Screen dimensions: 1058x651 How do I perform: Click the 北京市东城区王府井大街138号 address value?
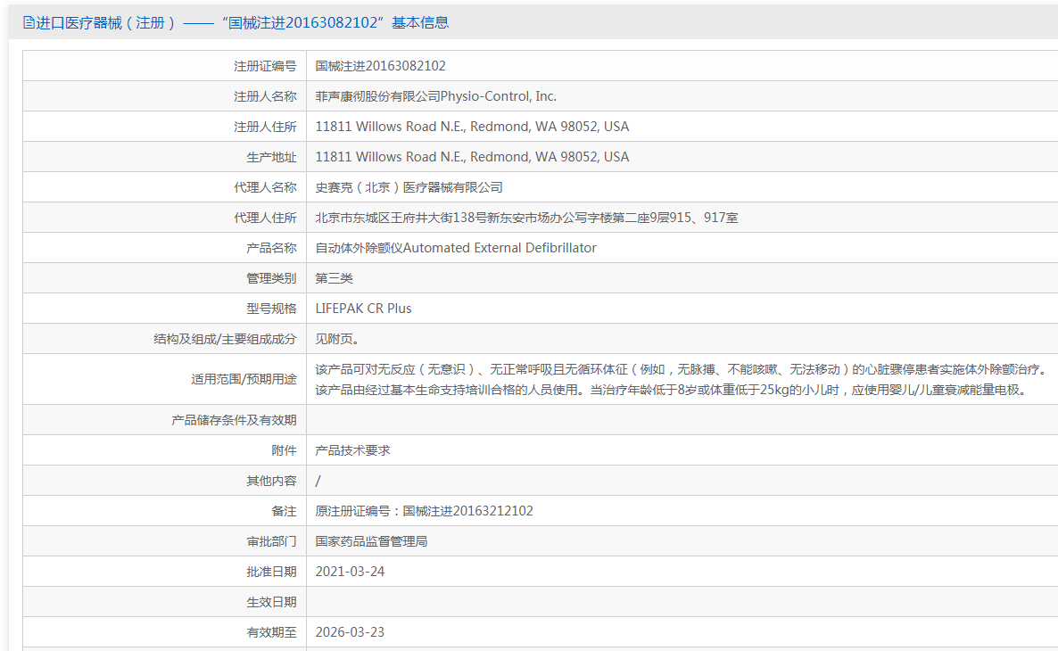526,218
